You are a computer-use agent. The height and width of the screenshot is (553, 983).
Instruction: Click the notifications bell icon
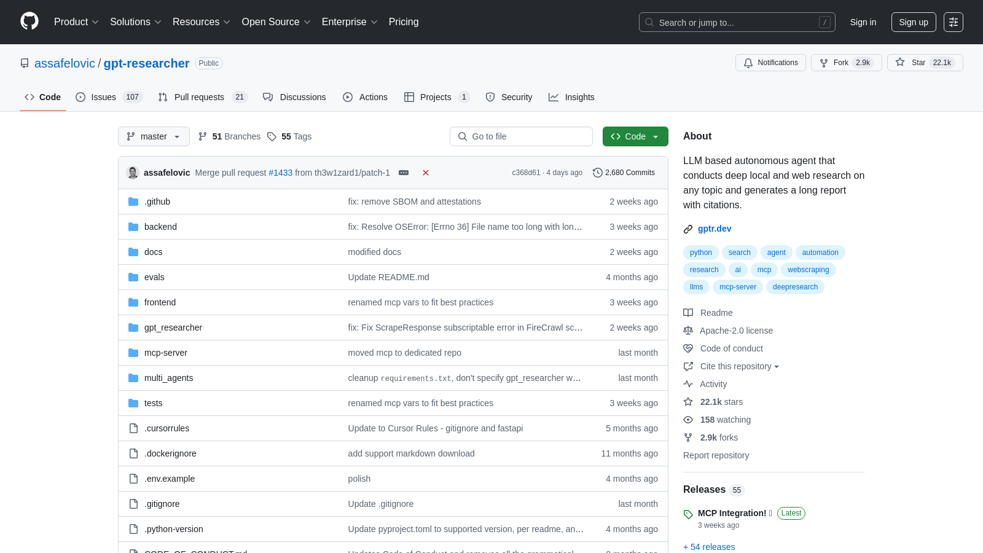click(x=748, y=63)
